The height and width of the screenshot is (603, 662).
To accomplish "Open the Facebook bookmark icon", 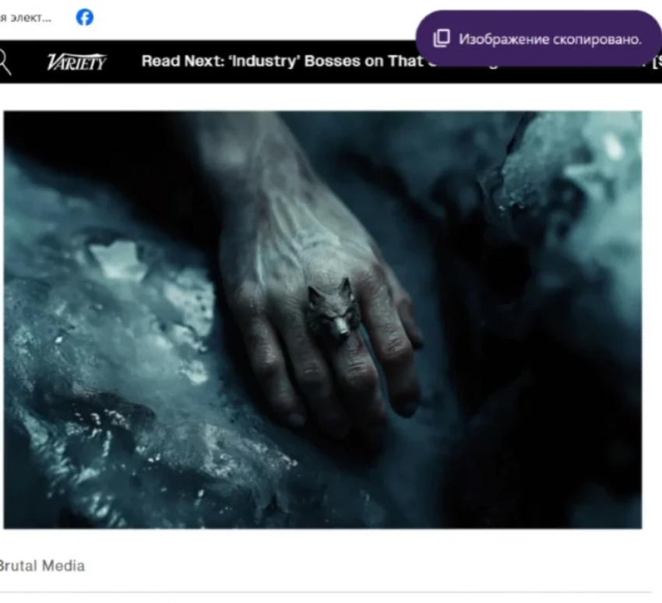I will click(x=85, y=17).
